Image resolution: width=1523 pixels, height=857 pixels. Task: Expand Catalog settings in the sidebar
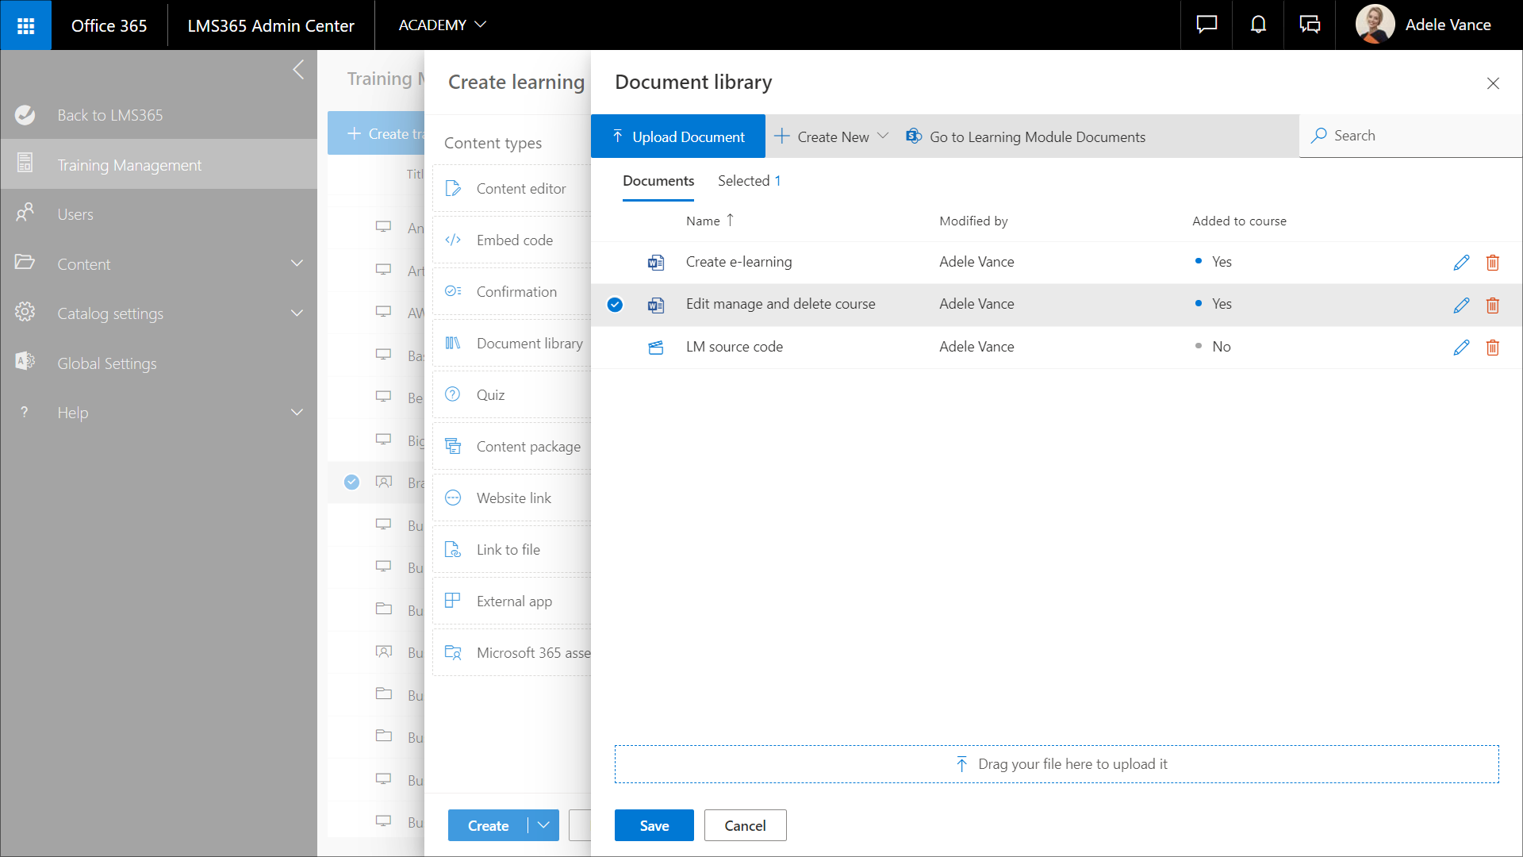point(297,313)
